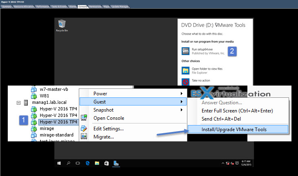Image resolution: width=298 pixels, height=176 pixels.
Task: Open the Maps tab
Action: pos(107,7)
